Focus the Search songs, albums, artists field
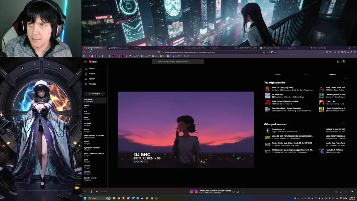Screen dimensions: 357x201 coord(178,62)
